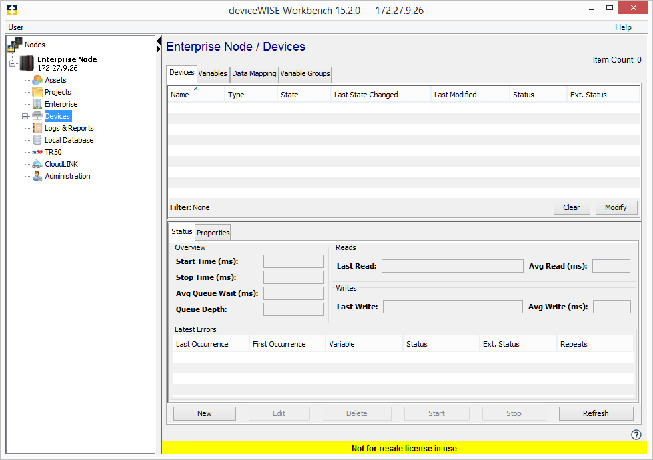Collapse the navigation panel with left arrow
Screen dimensions: 653x460
coord(159,41)
